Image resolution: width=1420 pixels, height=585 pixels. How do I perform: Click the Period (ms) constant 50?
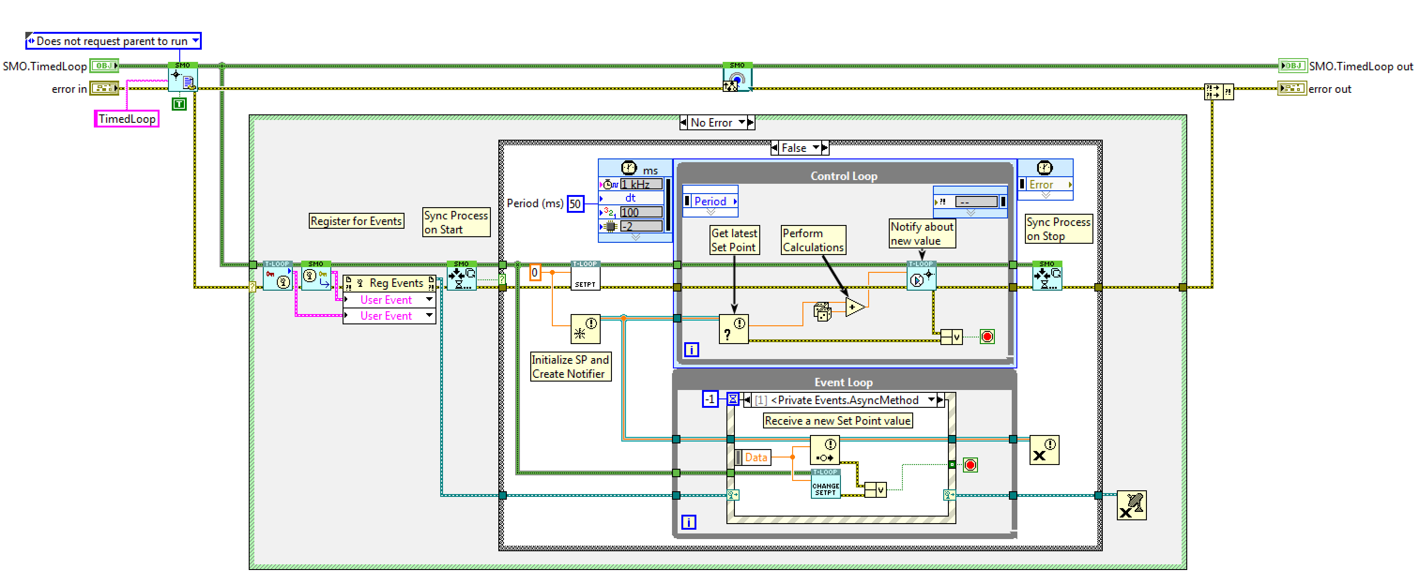click(575, 204)
